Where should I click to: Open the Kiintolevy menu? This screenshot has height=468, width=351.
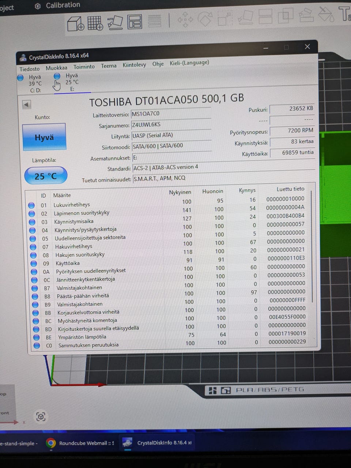point(134,65)
